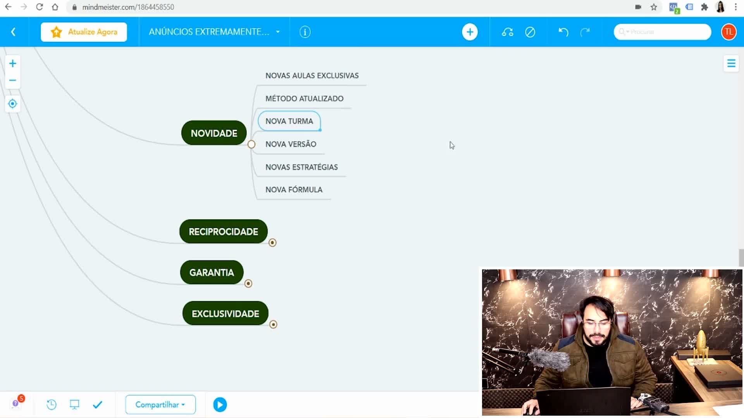
Task: Collapse the NOVIDADE branch circle
Action: point(251,144)
